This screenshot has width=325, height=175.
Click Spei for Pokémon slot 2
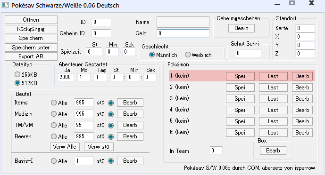click(240, 87)
